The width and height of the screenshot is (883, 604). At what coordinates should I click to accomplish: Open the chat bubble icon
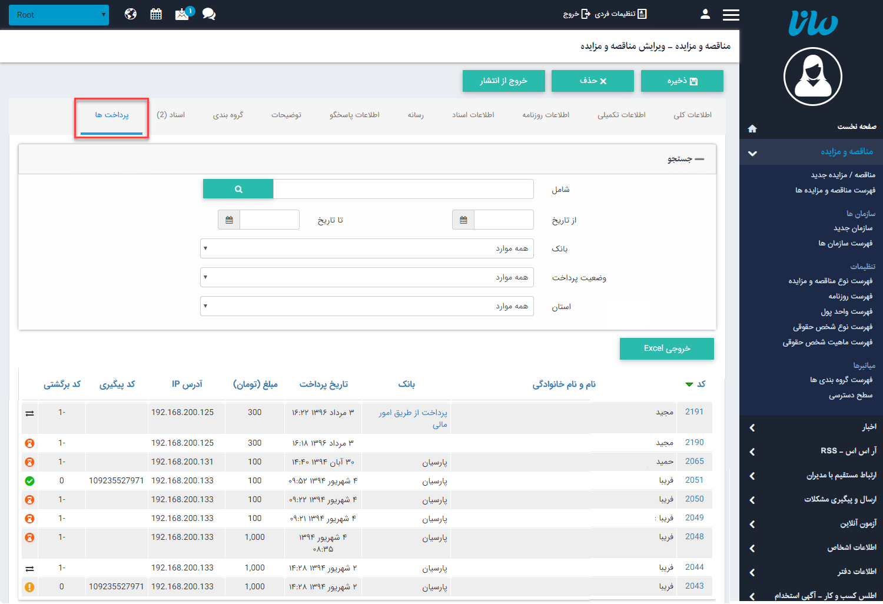point(209,14)
